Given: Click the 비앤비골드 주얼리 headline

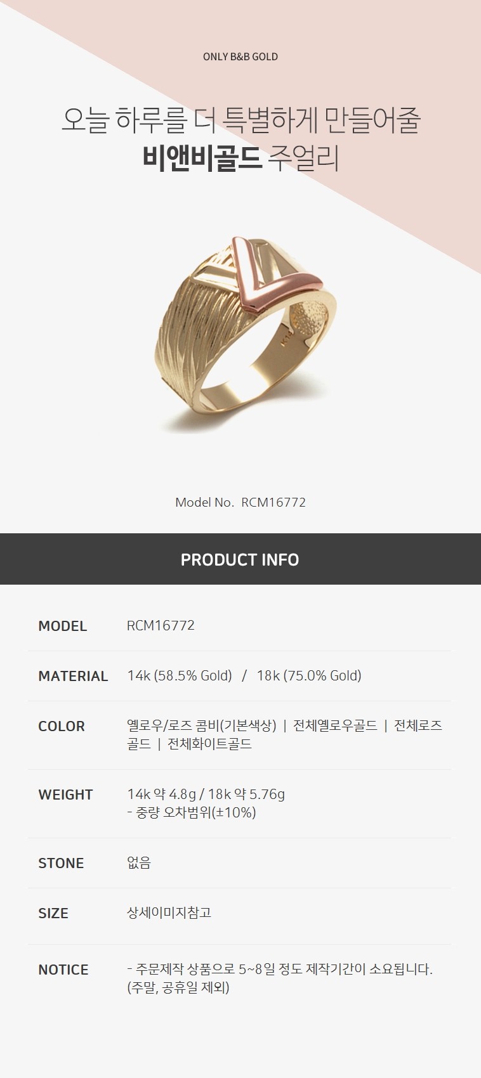Looking at the screenshot, I should pyautogui.click(x=240, y=158).
